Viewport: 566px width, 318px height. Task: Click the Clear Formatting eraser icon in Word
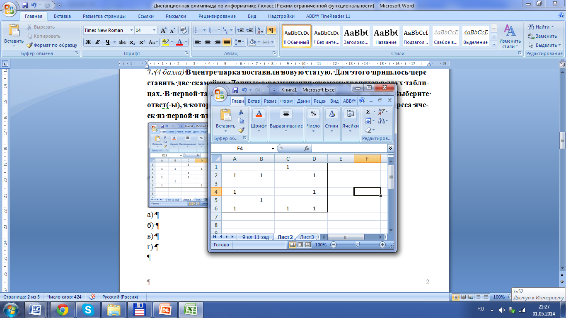coord(184,30)
